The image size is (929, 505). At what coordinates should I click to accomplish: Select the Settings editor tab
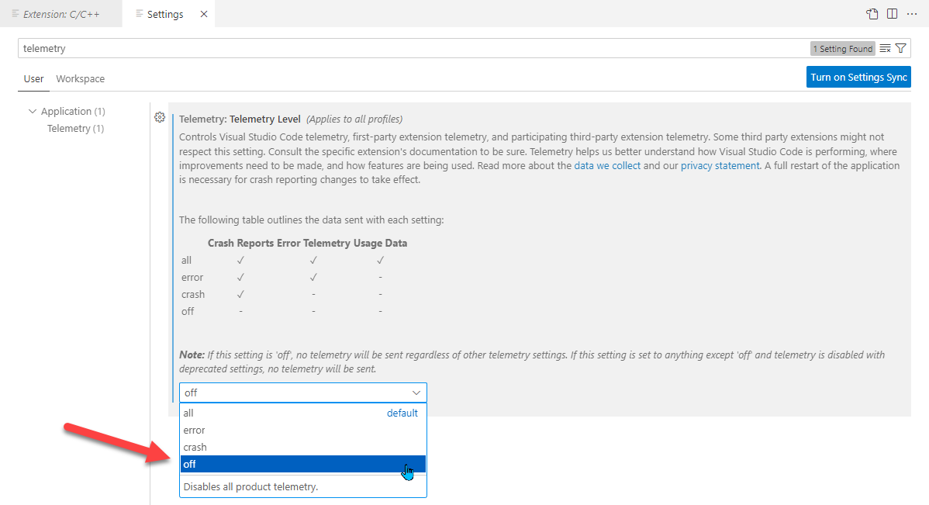(x=164, y=14)
